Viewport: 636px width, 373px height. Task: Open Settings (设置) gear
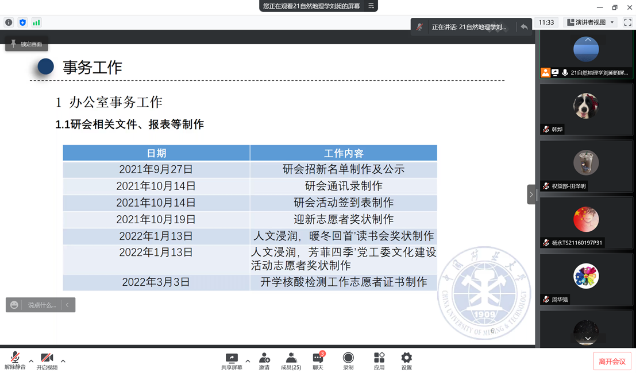pyautogui.click(x=406, y=361)
